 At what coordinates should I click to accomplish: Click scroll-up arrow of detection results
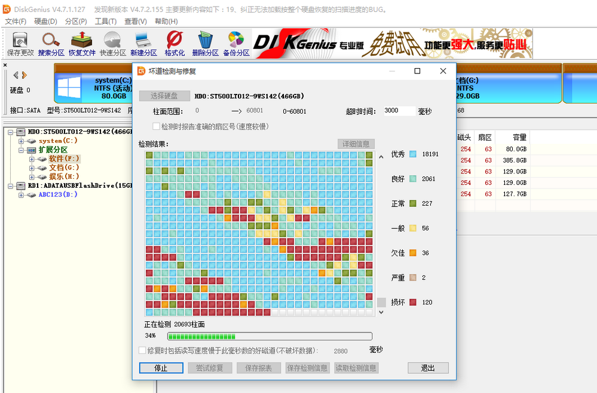[381, 157]
